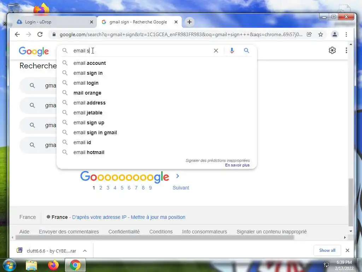Choose the 'email hotmail' suggestion

pos(157,153)
